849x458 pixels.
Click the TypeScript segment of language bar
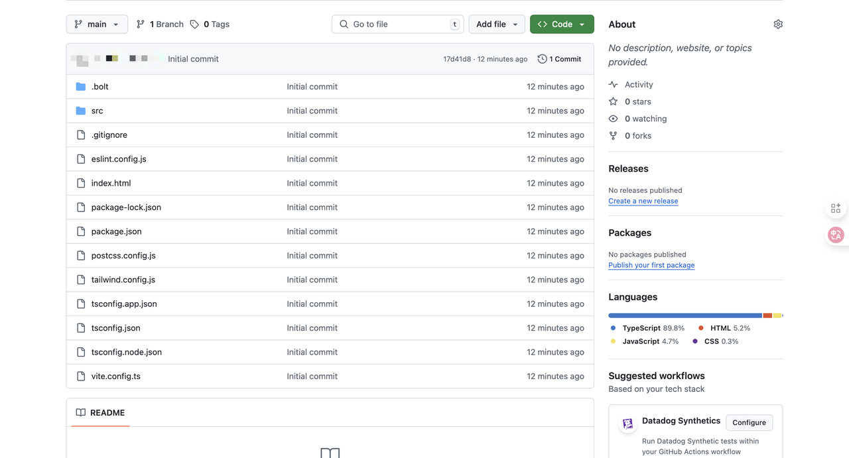tap(685, 315)
